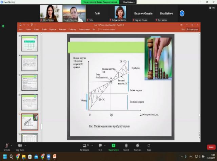Screen dimensions: 217x161
Task: Select slide 94 thumbnail
Action: 29,138
